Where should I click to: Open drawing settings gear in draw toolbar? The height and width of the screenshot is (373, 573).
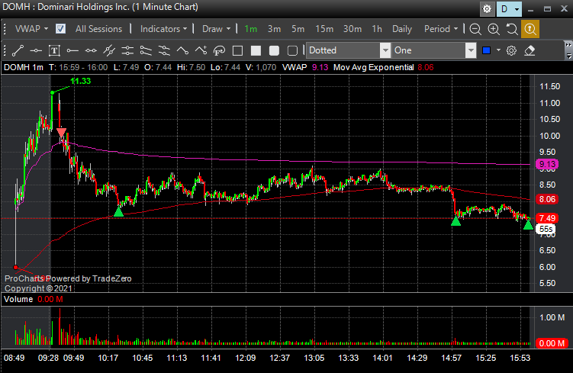[x=511, y=50]
